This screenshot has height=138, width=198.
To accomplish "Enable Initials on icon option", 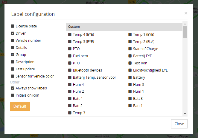I will (13, 95).
